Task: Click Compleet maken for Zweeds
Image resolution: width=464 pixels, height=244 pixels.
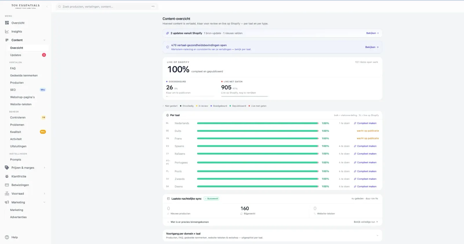Action: [365, 179]
